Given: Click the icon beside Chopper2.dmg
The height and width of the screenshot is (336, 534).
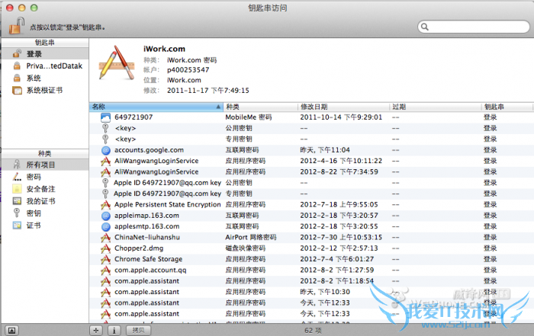Looking at the screenshot, I should point(106,248).
